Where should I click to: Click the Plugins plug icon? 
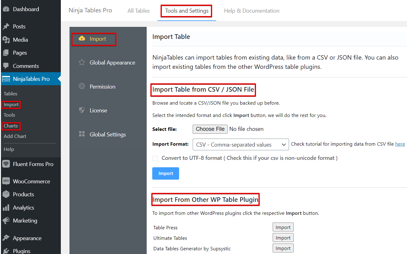pos(6,251)
